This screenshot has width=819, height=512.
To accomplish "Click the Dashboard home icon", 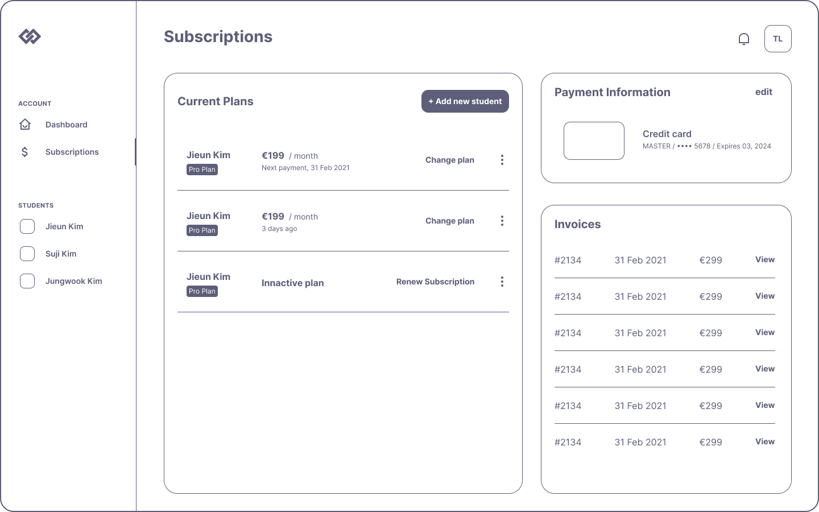I will pyautogui.click(x=25, y=125).
